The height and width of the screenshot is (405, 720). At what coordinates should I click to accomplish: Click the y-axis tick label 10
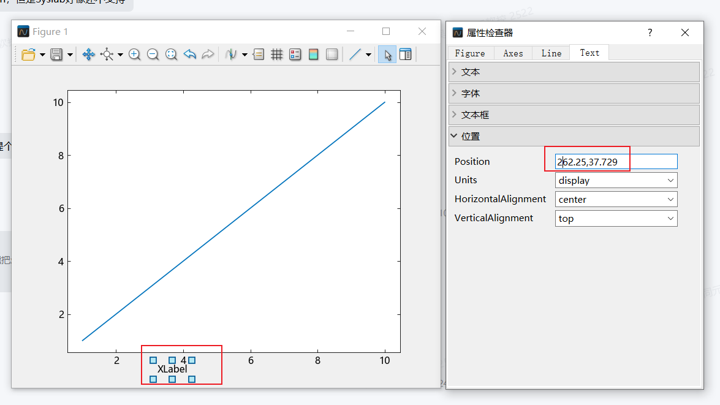point(58,102)
